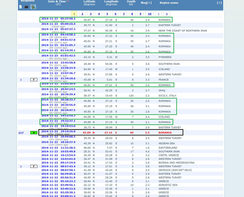Click the F badge beside the France earthquake
This screenshot has height=197, width=244.
coord(34,80)
